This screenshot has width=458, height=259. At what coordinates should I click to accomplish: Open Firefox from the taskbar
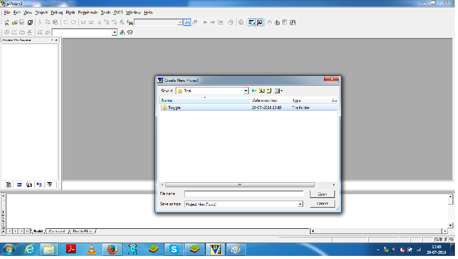coord(112,250)
